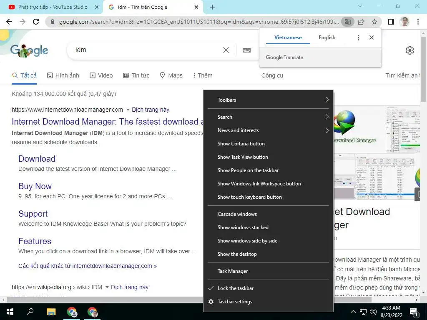
Task: Expand the Search submenu
Action: [x=268, y=117]
